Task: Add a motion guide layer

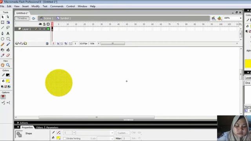Action: coord(21,43)
